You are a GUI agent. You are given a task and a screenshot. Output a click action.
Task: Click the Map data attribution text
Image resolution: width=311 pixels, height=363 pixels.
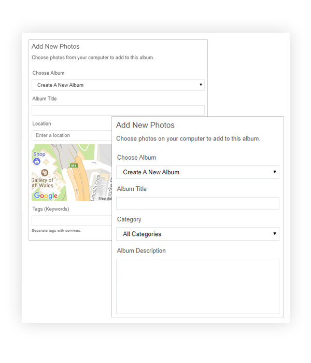click(105, 199)
